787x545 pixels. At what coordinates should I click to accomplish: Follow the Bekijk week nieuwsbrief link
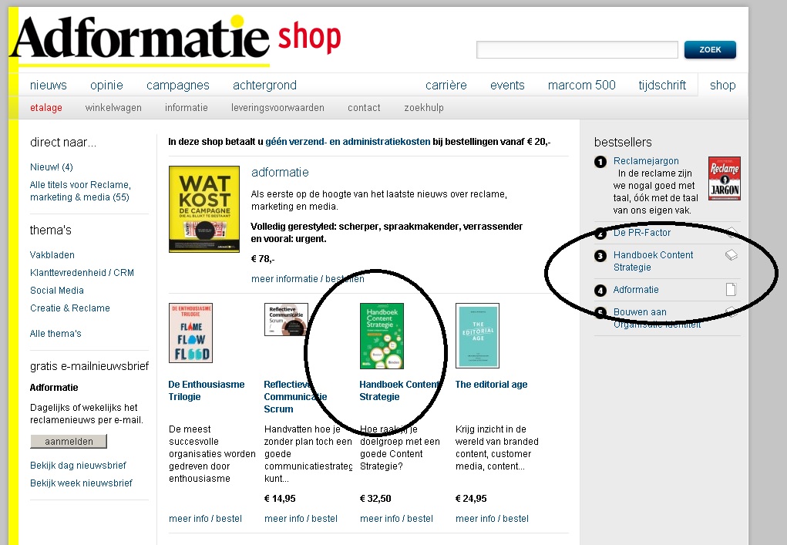(x=81, y=483)
